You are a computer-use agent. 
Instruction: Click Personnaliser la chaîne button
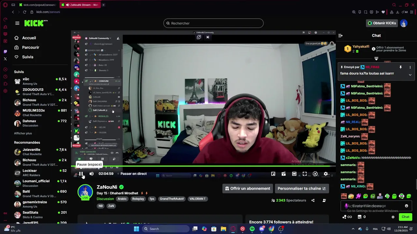pyautogui.click(x=302, y=188)
